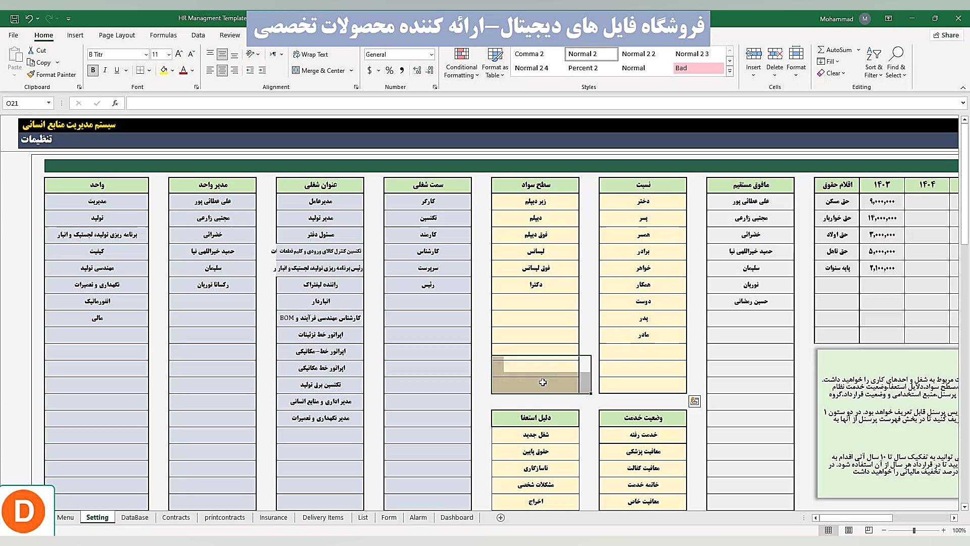Viewport: 970px width, 546px height.
Task: Open the File menu
Action: point(14,35)
